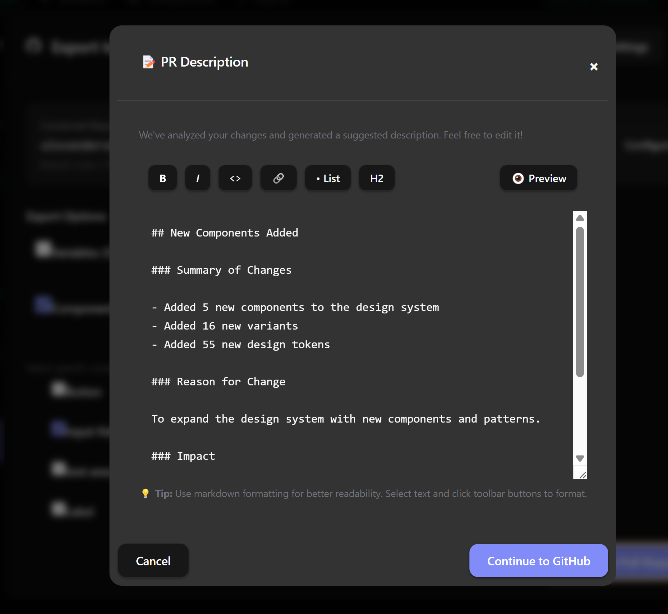The height and width of the screenshot is (614, 668).
Task: Insert a bullet list with the List button
Action: pos(328,178)
